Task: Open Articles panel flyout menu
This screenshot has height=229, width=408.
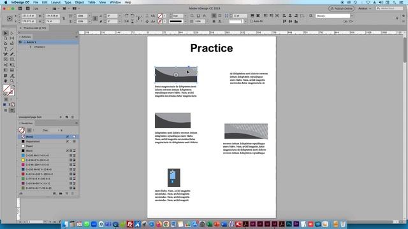Action: 76,37
